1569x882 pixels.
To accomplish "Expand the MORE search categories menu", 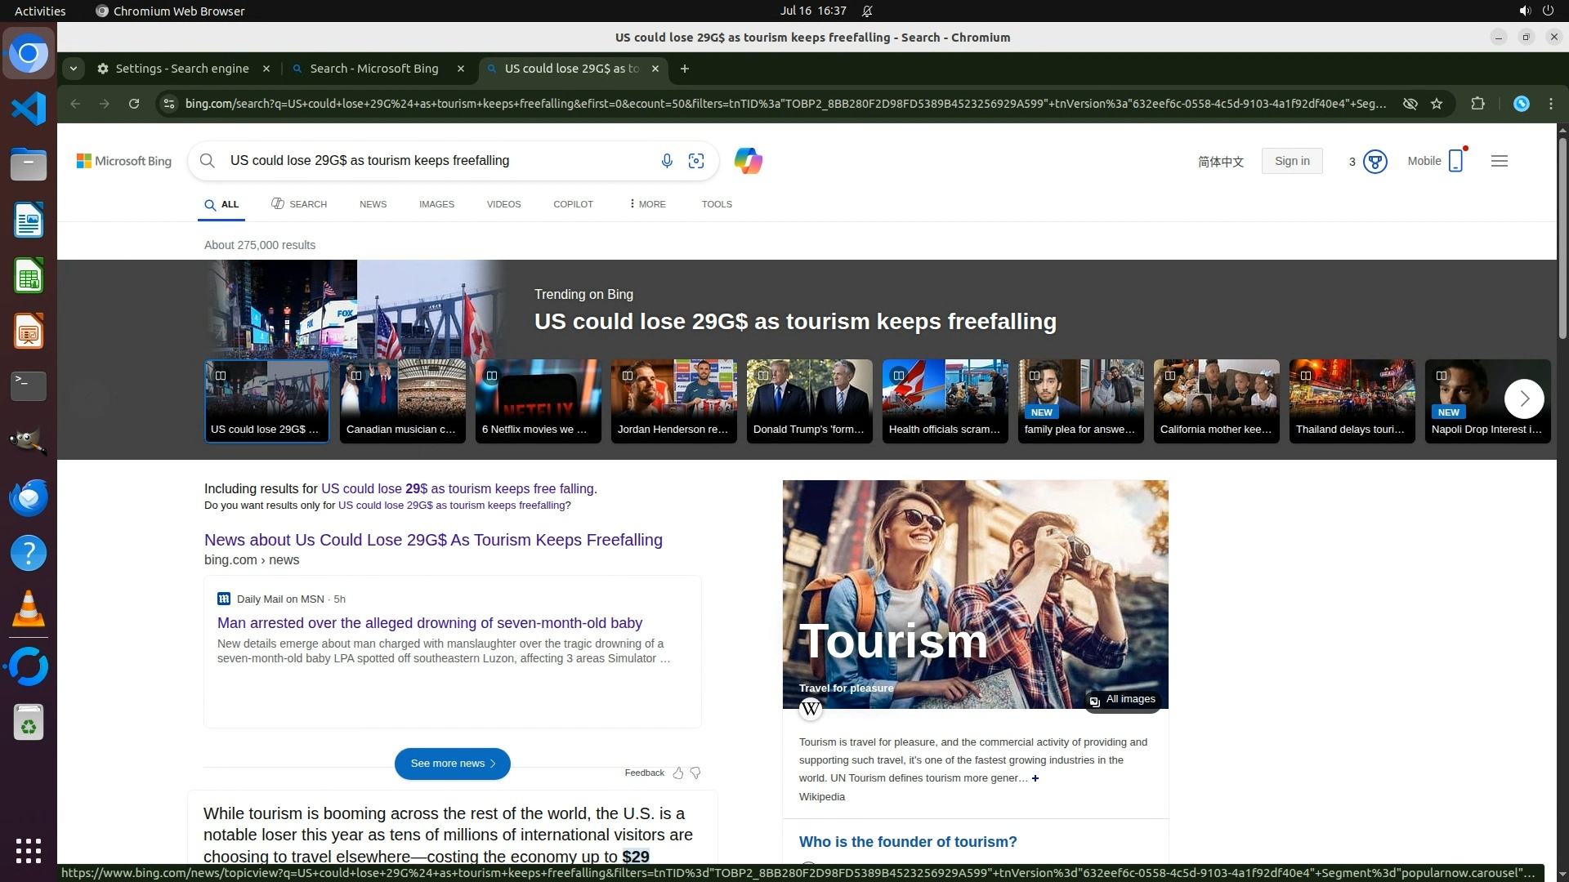I will pyautogui.click(x=647, y=204).
